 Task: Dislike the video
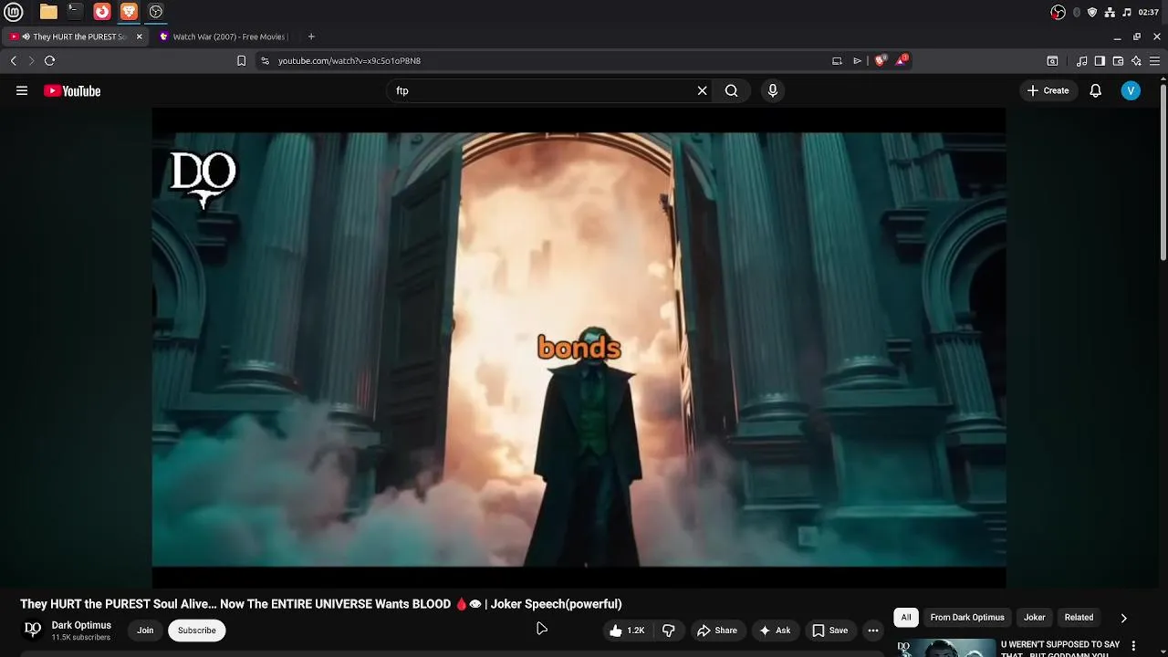669,631
